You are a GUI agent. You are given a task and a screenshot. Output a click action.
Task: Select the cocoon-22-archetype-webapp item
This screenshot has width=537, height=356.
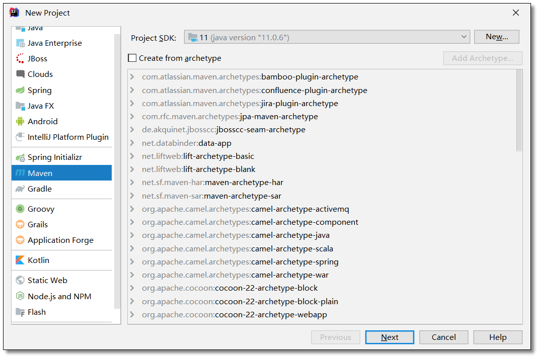(271, 315)
